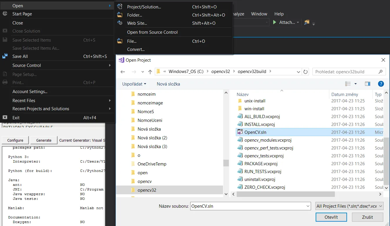Click the green Attach play icon
Image resolution: width=390 pixels, height=226 pixels.
(x=275, y=22)
